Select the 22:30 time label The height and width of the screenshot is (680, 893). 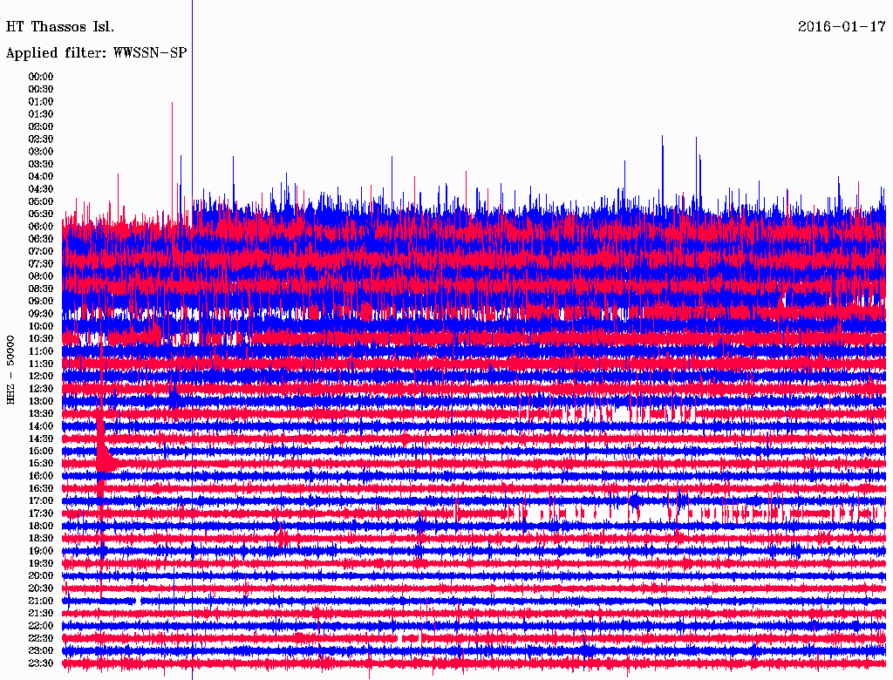pyautogui.click(x=41, y=638)
